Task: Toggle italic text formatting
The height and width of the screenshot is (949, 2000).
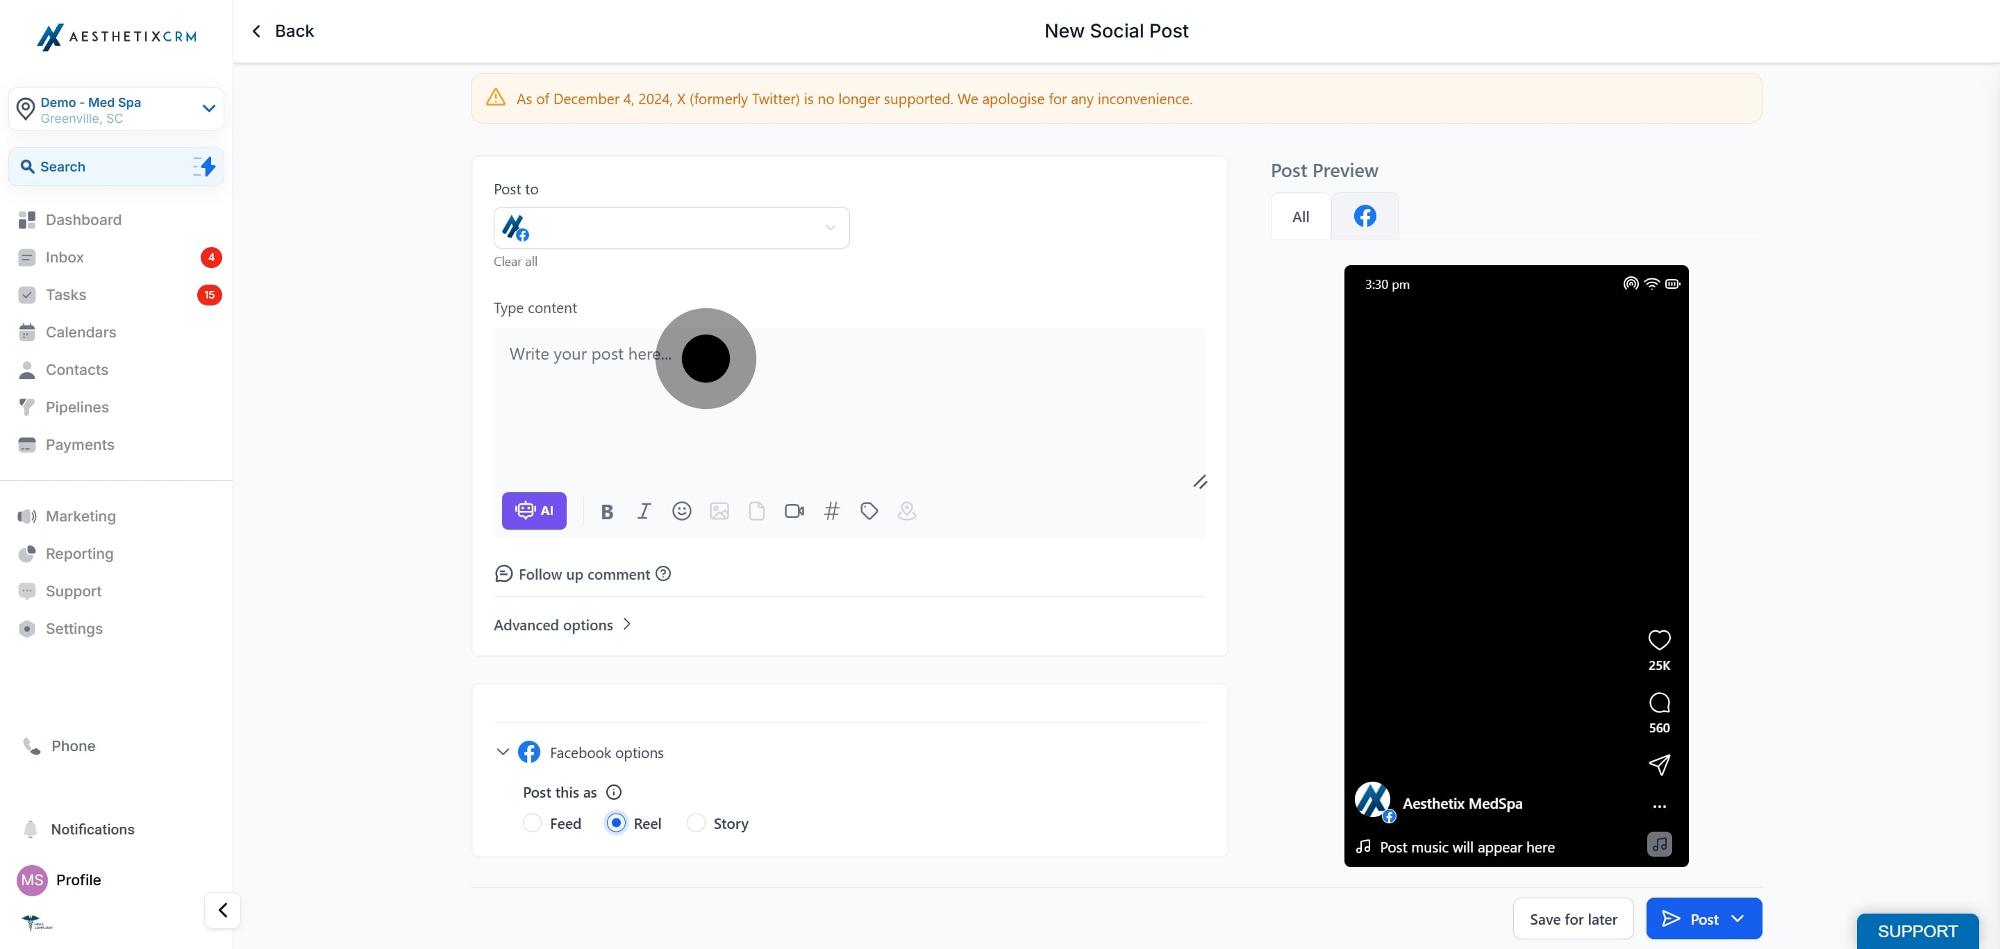Action: point(644,512)
